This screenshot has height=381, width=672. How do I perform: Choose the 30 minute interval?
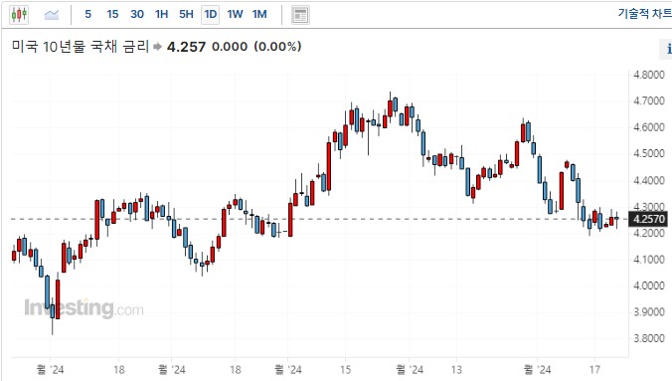pyautogui.click(x=137, y=14)
